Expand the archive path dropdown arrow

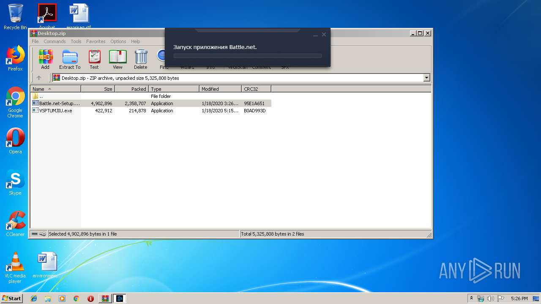pyautogui.click(x=426, y=78)
